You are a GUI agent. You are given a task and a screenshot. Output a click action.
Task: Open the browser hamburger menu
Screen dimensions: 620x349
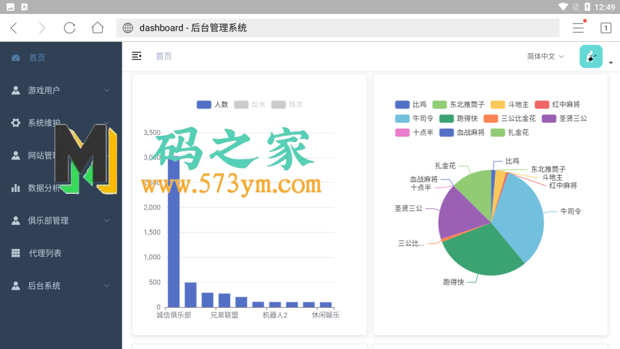[578, 28]
